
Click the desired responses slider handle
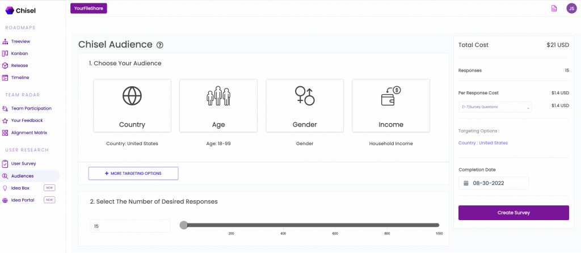(x=183, y=225)
